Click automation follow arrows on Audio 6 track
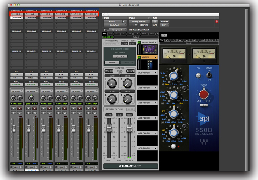258x180 pixels. [x=96, y=167]
